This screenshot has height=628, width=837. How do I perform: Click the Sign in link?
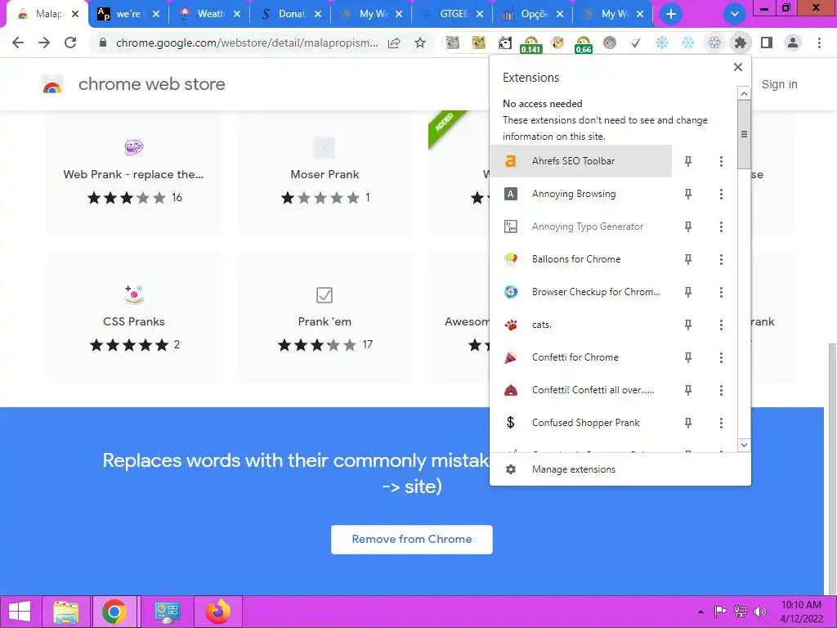coord(779,84)
